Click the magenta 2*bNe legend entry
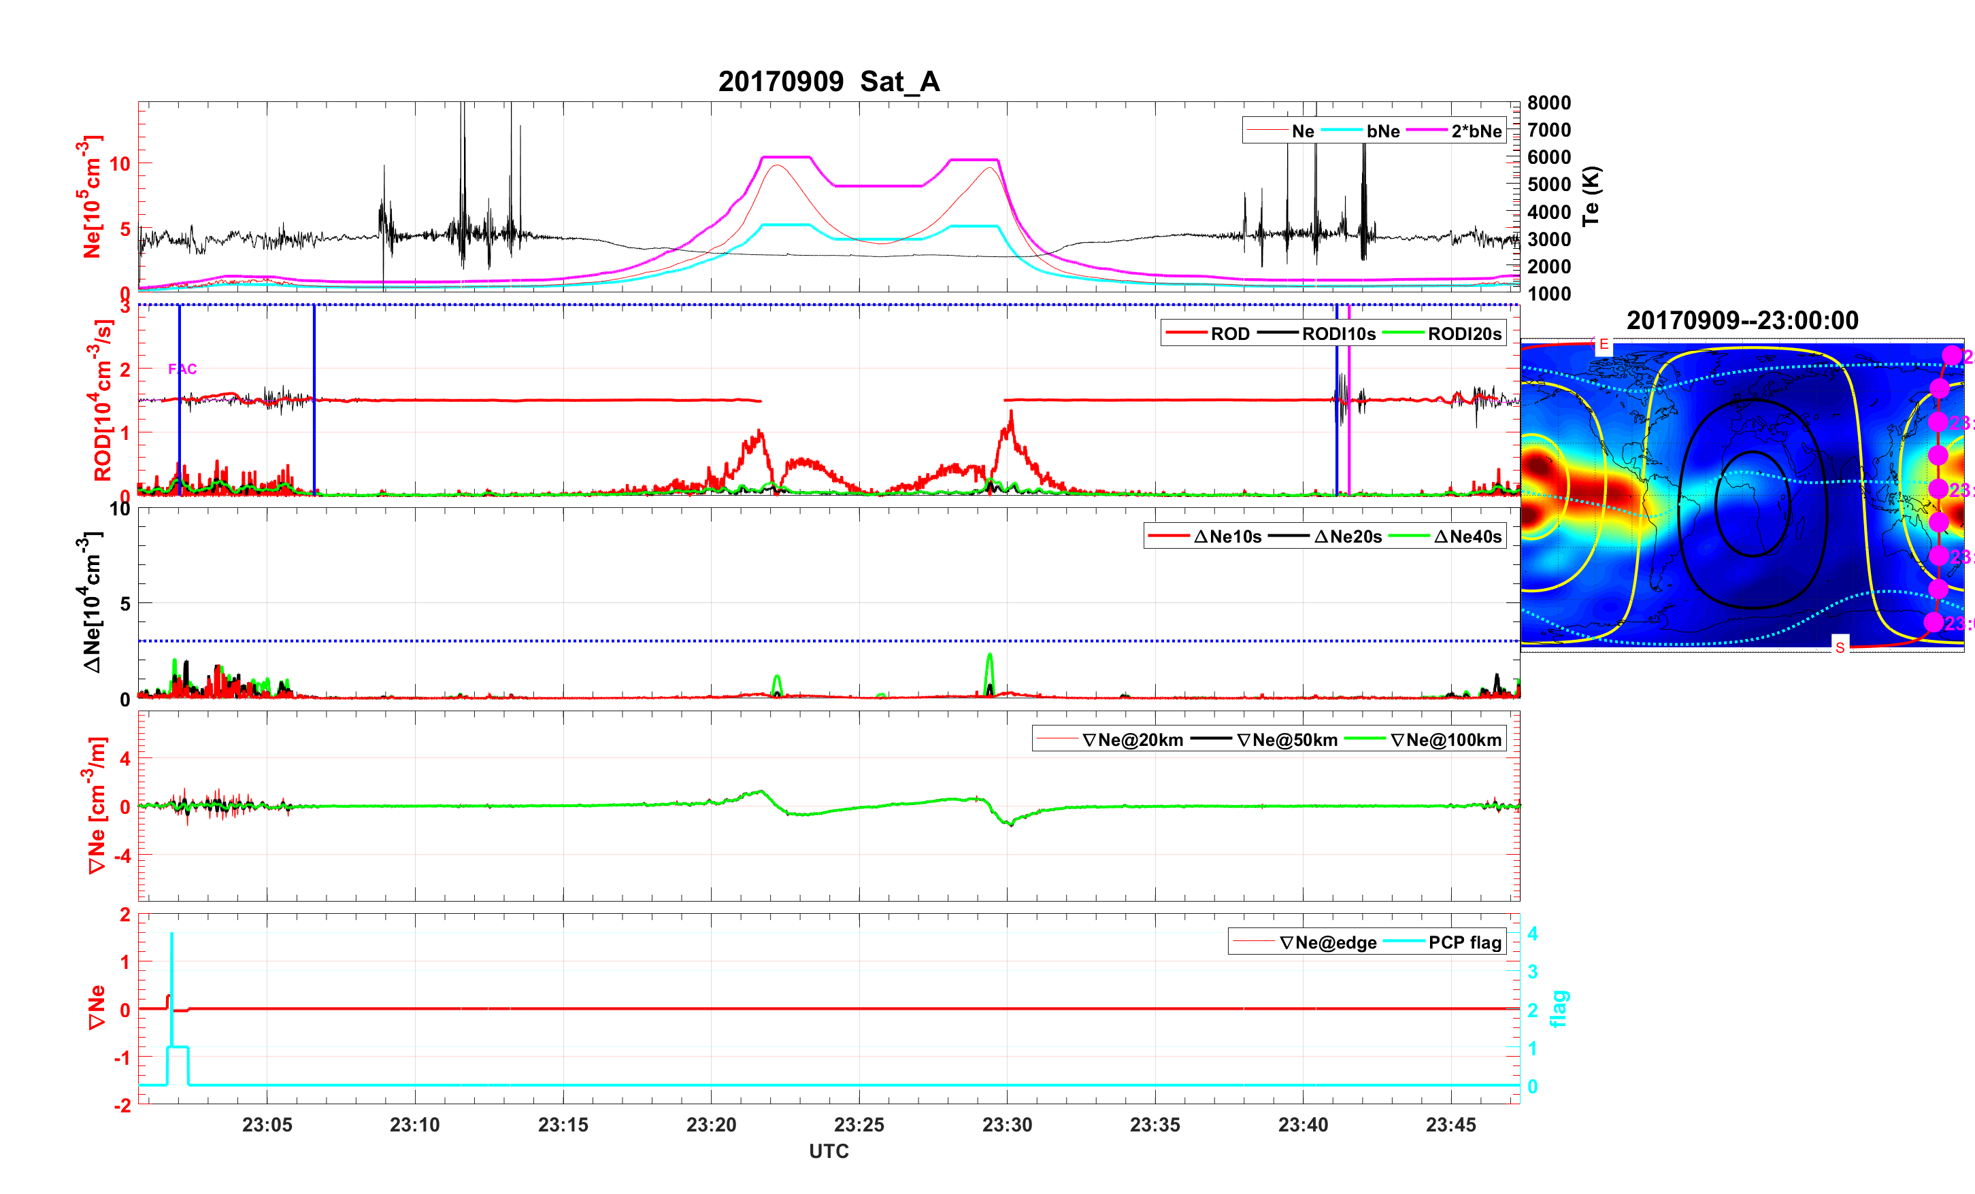The width and height of the screenshot is (1975, 1194). pyautogui.click(x=1476, y=131)
